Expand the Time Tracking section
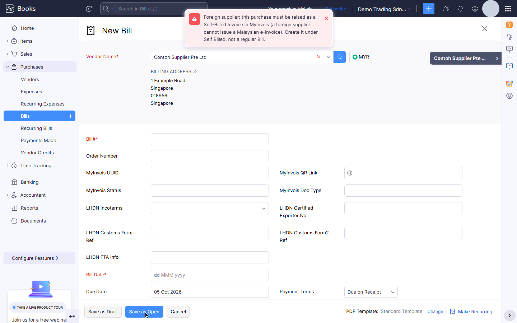 click(8, 165)
